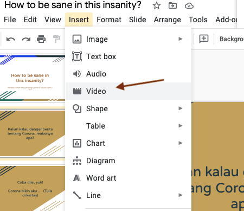Click the Background toolbar button
Screen dimensions: 244x211
pos(232,39)
